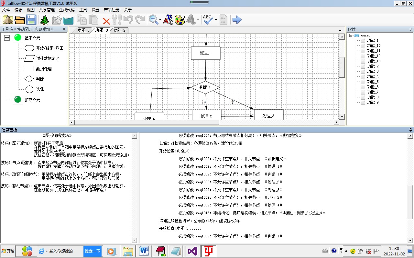The image size is (414, 258).
Task: Switch to the 功能_1 tab
Action: [83, 30]
